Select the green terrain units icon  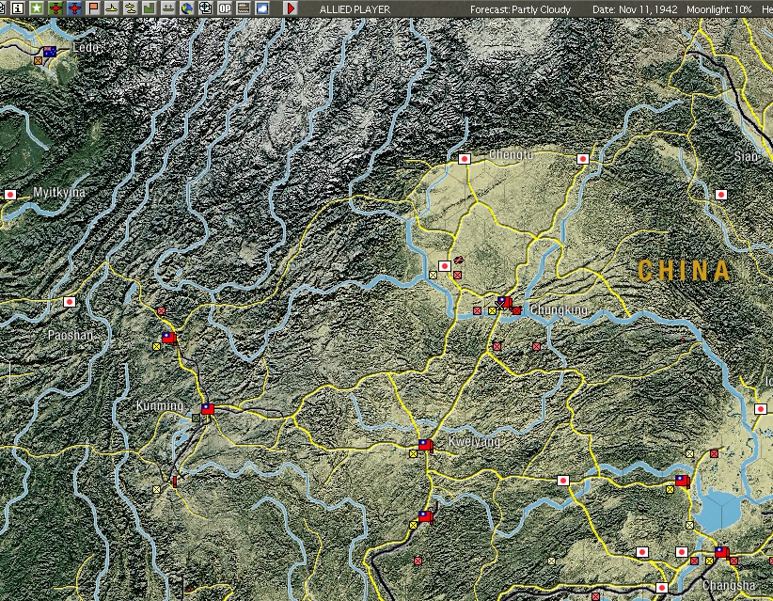coord(166,8)
